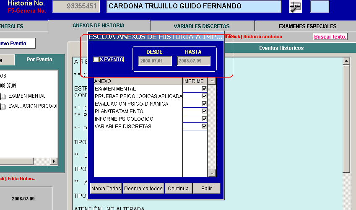
Task: Uncheck IMPRIME for INFORME PSICOLOGICO
Action: [x=204, y=119]
